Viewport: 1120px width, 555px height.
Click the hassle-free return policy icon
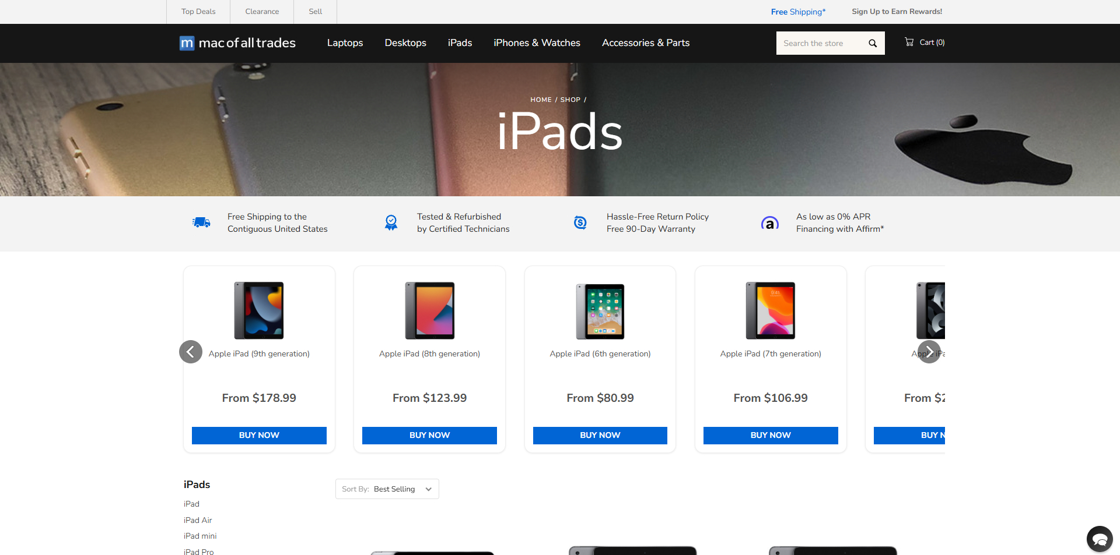pos(580,222)
